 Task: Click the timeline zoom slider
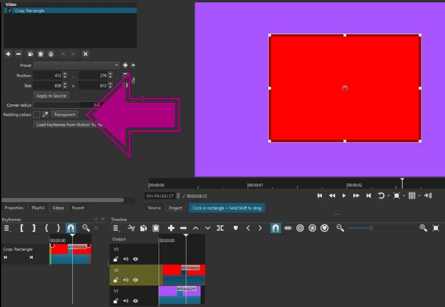(371, 228)
